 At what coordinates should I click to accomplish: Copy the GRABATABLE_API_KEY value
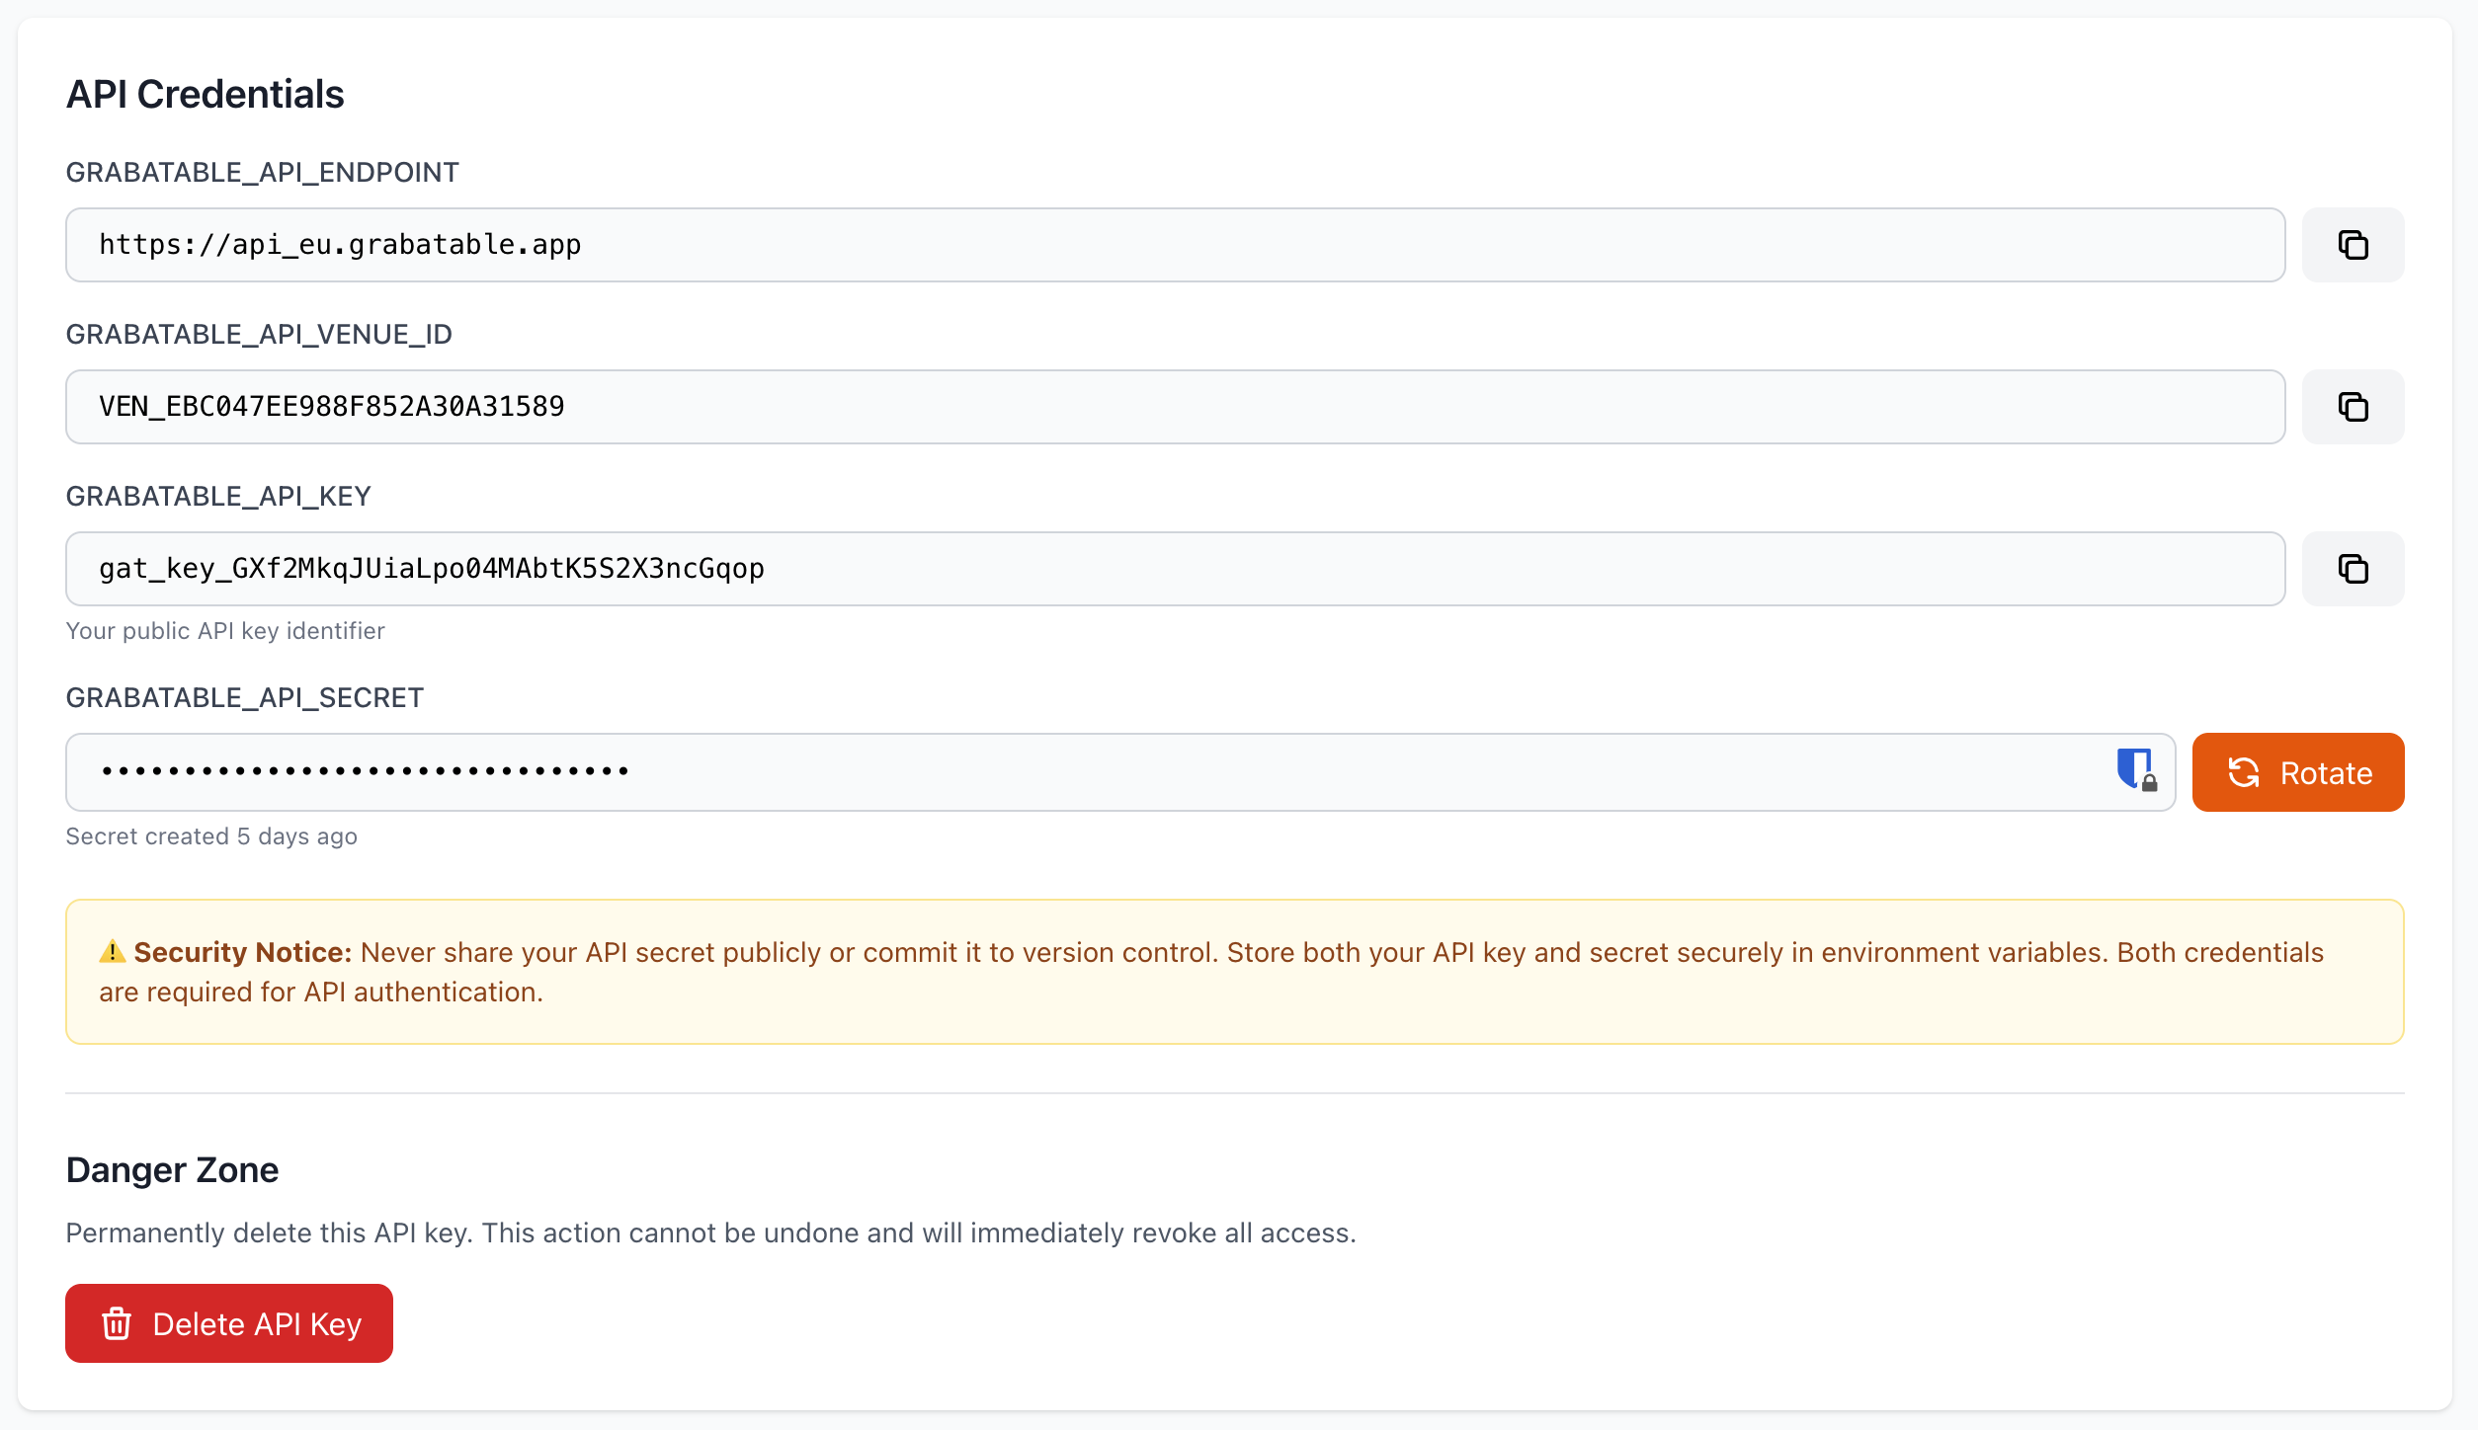pos(2353,568)
